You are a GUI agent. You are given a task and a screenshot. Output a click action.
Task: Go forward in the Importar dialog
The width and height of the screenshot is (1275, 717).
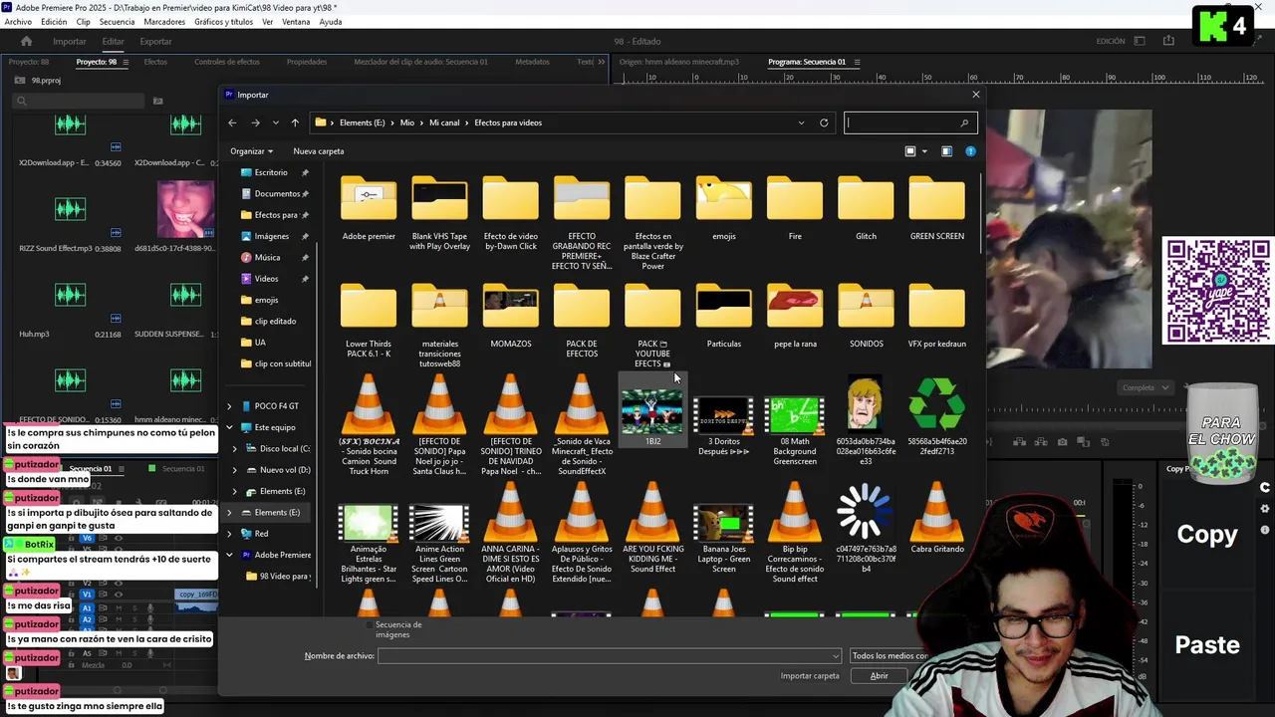[255, 122]
